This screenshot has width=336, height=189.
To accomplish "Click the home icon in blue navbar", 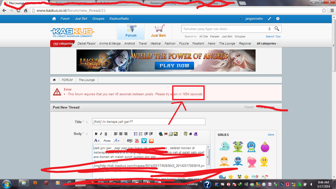I will pos(54,19).
